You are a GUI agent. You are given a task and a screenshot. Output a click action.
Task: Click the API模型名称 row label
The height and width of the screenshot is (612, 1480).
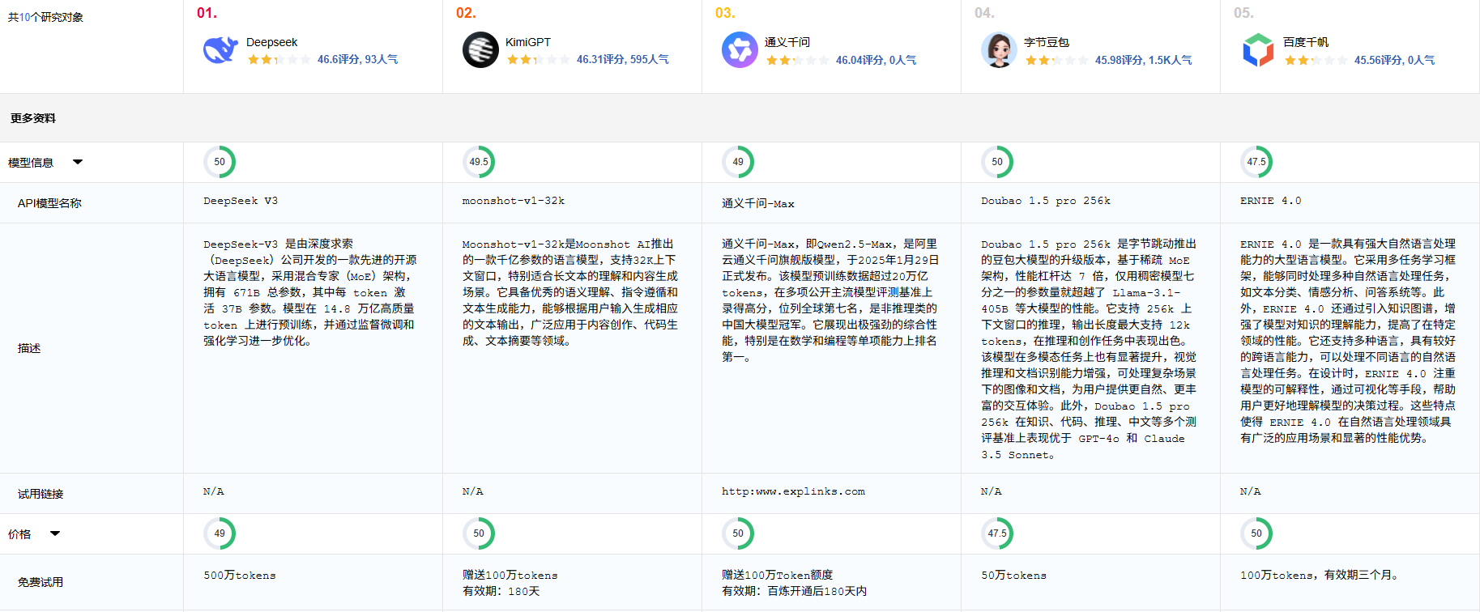click(x=49, y=203)
